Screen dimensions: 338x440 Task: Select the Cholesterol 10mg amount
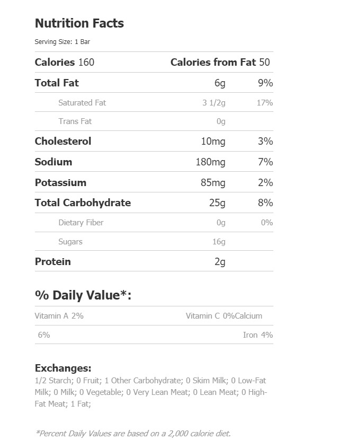click(x=213, y=141)
